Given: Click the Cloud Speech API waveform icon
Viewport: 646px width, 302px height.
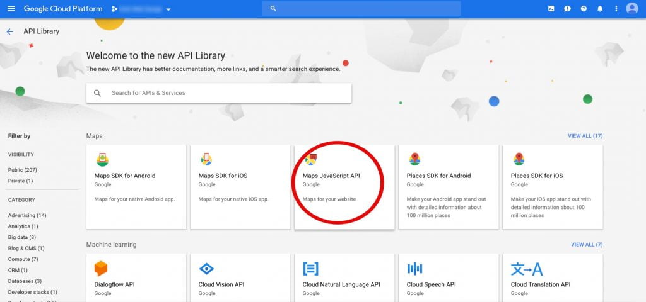Looking at the screenshot, I should tap(414, 269).
